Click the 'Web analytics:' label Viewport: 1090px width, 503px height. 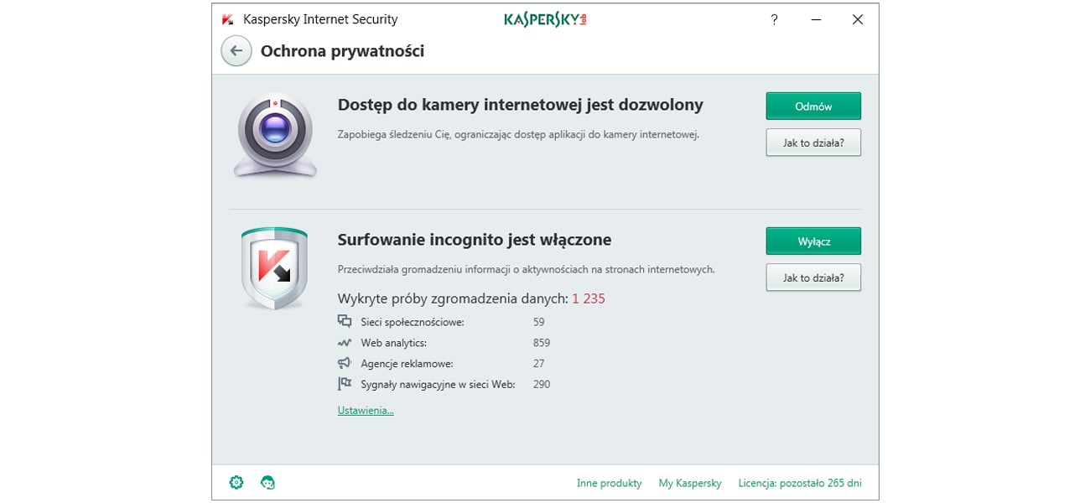point(394,343)
